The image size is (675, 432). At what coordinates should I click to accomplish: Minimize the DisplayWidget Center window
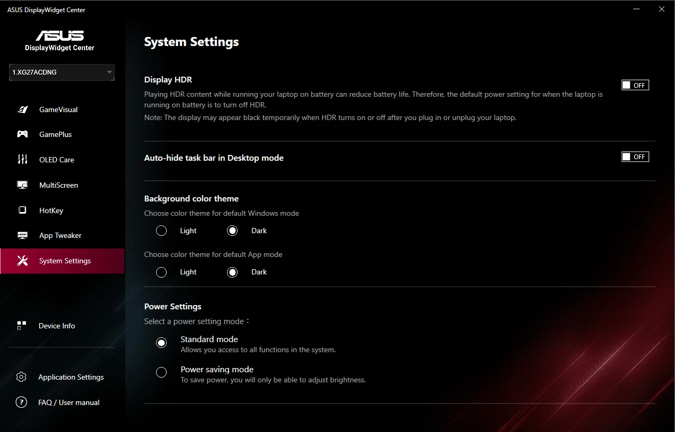635,9
